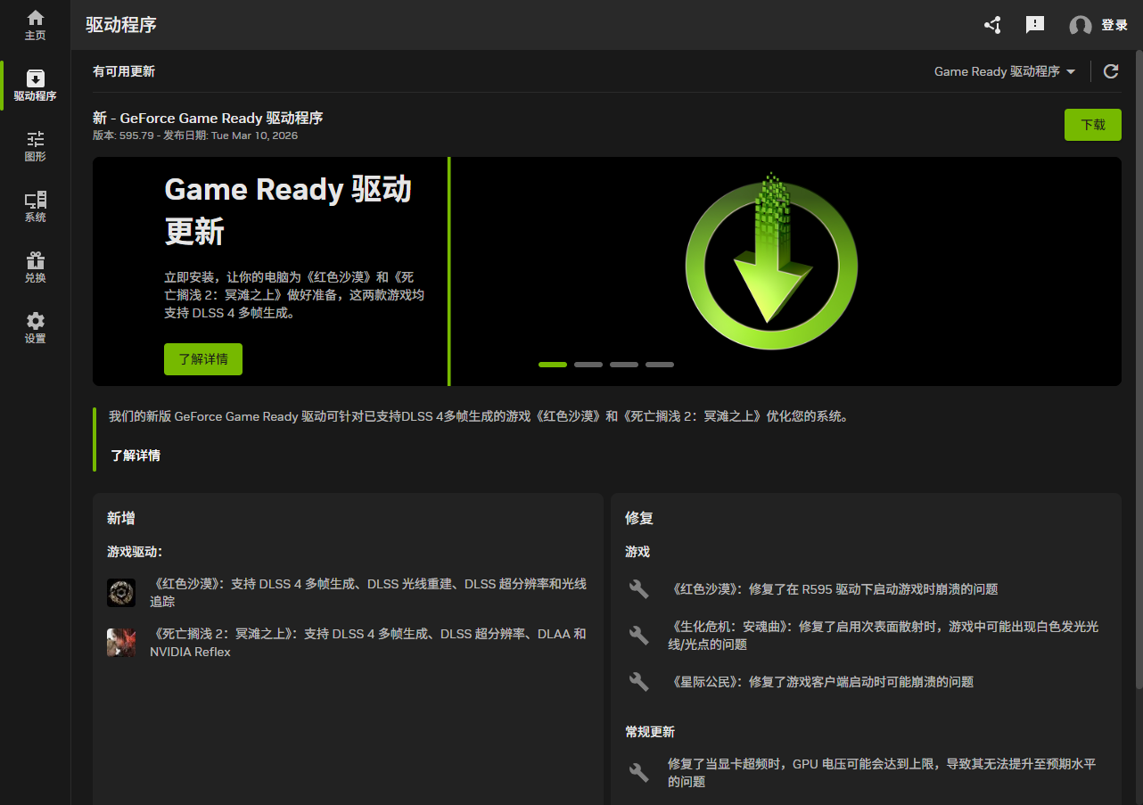
Task: Select the first green carousel indicator
Action: click(553, 365)
